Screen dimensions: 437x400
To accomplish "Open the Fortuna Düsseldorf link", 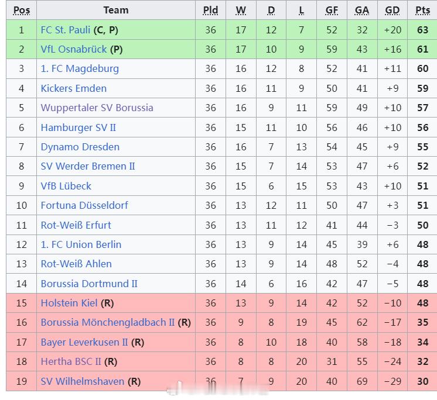I will 84,206.
